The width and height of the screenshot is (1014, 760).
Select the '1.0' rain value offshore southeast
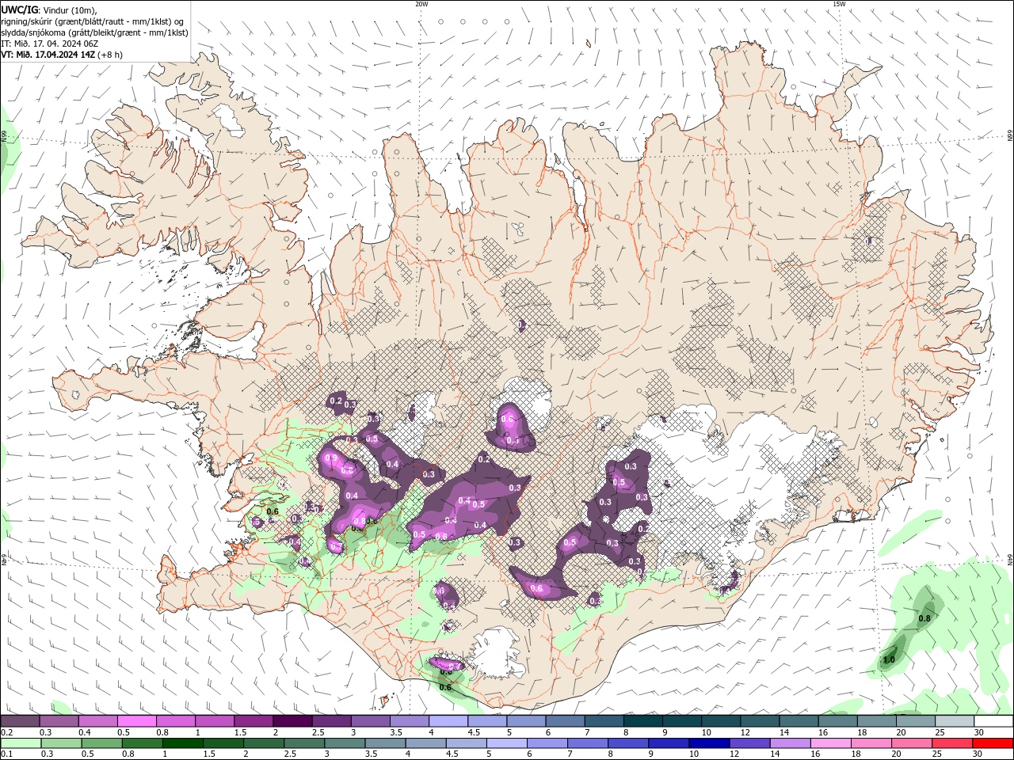(x=889, y=659)
